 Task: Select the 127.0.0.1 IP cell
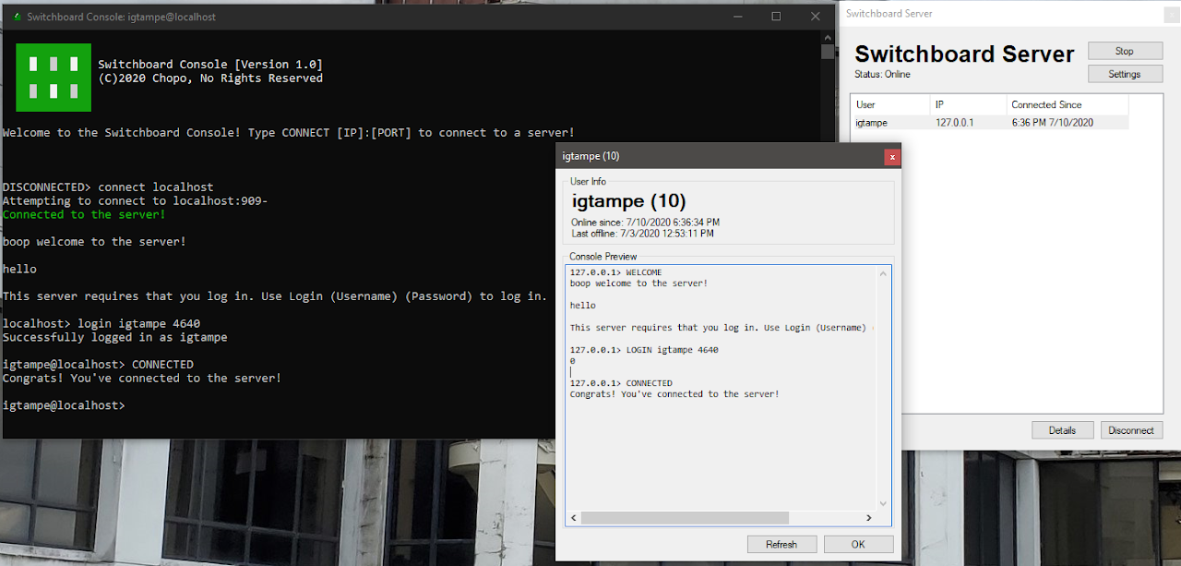point(955,122)
